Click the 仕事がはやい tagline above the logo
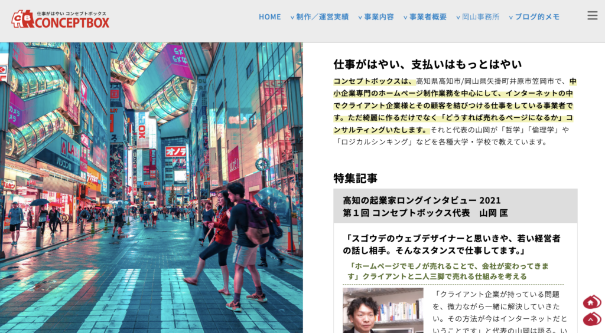605x333 pixels. pos(71,12)
